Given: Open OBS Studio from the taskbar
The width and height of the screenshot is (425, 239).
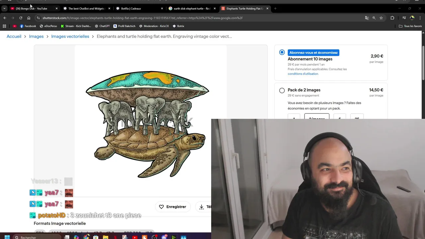Looking at the screenshot, I should pos(154,237).
